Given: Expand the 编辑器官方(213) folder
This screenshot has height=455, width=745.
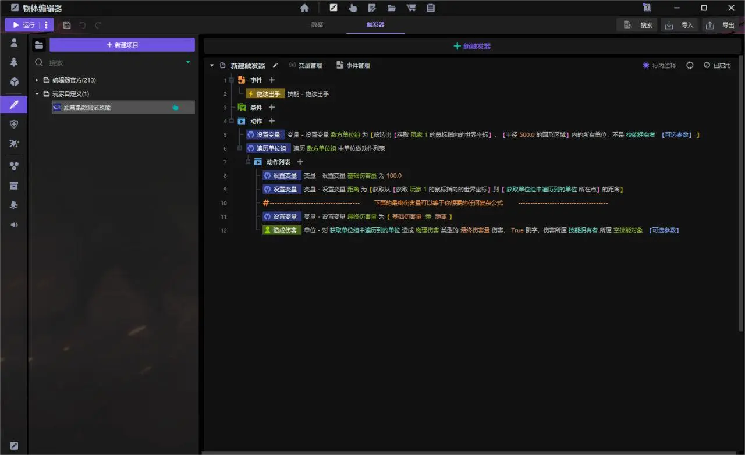Looking at the screenshot, I should click(37, 80).
